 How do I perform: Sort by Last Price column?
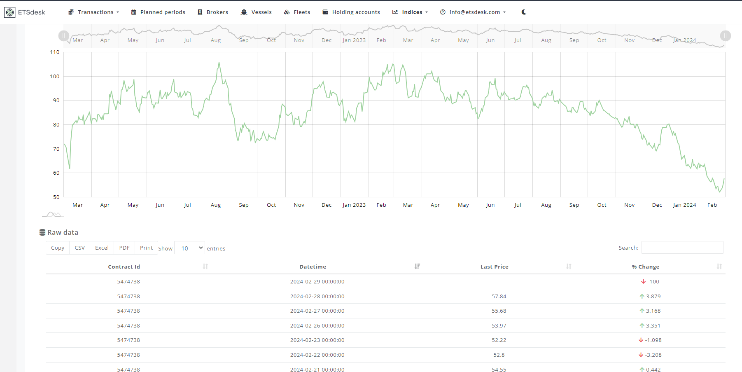(569, 267)
